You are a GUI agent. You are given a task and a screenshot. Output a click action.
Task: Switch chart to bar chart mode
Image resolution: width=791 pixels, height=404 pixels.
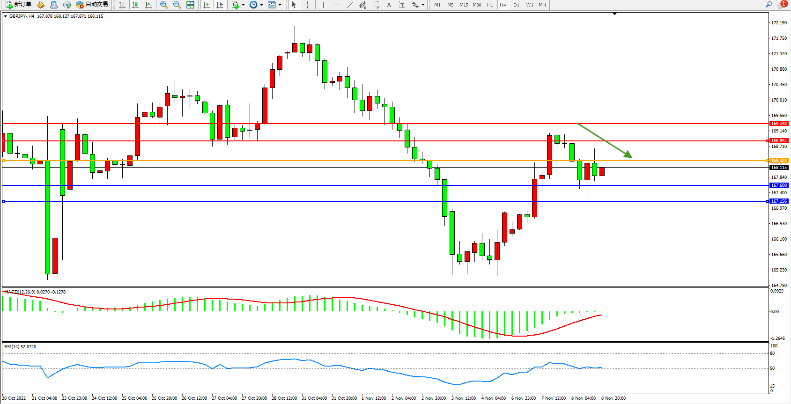coord(122,5)
